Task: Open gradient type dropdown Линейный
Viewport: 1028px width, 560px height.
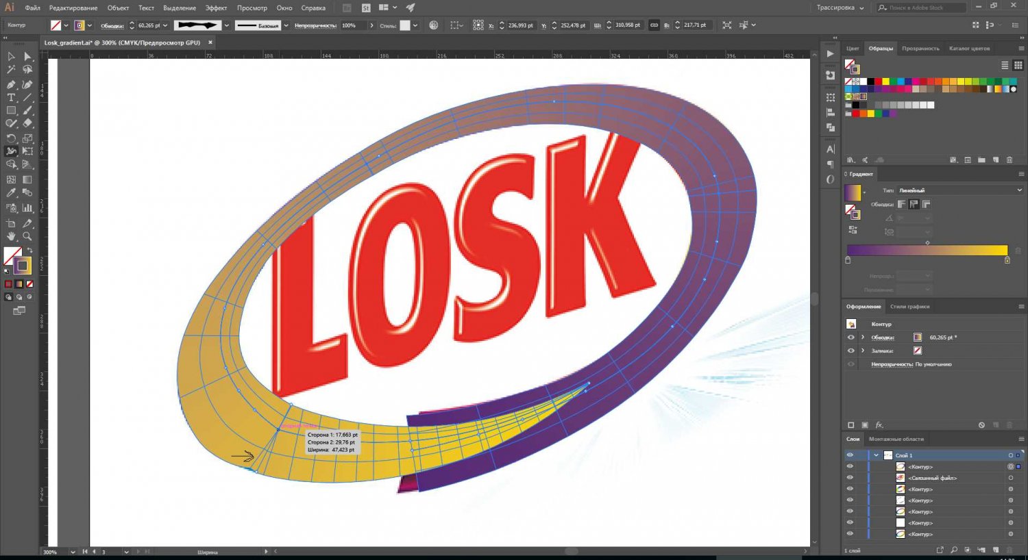Action: [959, 190]
